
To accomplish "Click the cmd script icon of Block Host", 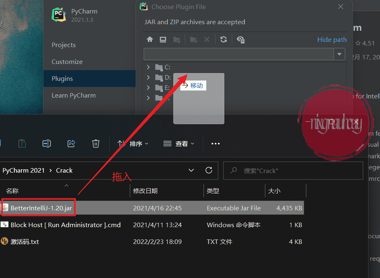I will tap(5, 224).
